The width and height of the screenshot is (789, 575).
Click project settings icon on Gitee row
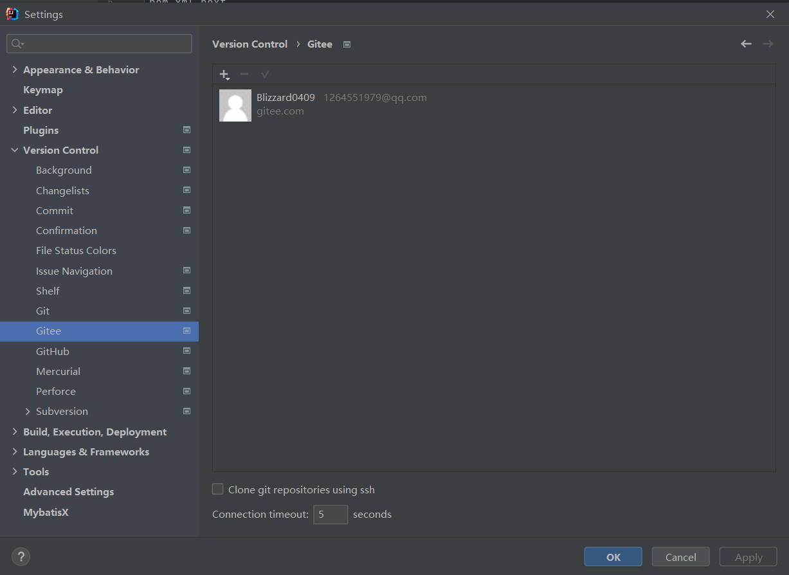(x=186, y=331)
